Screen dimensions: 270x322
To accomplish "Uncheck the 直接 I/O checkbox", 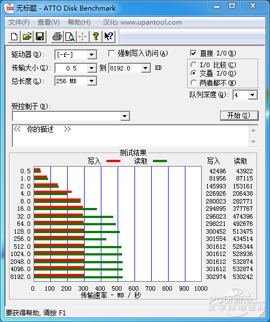I will [193, 54].
